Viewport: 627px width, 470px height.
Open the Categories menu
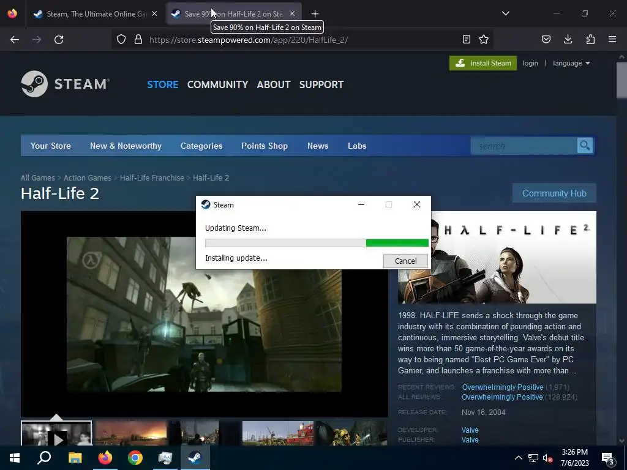point(201,146)
